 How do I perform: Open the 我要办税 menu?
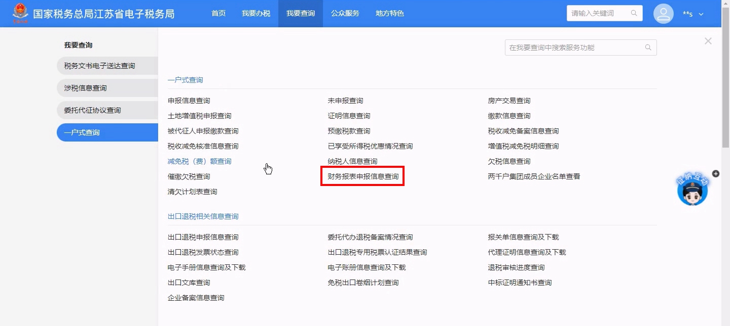(256, 14)
